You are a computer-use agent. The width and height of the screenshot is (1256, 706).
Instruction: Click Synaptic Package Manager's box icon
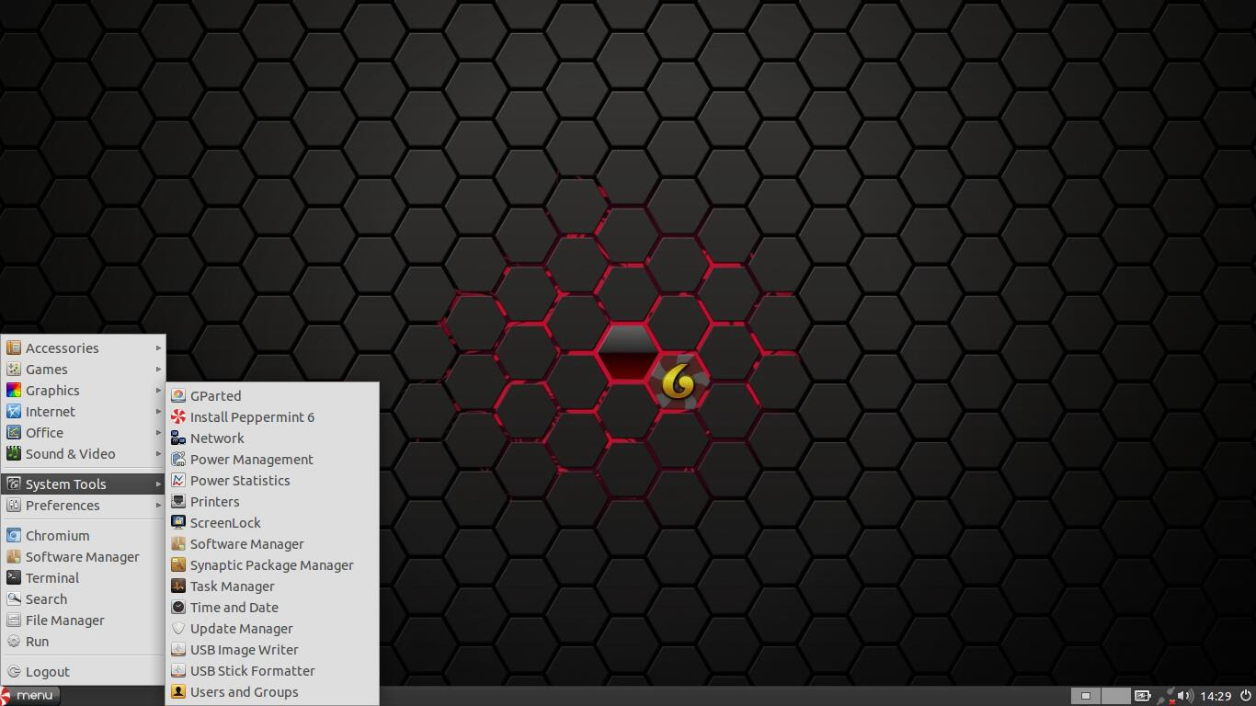[178, 565]
